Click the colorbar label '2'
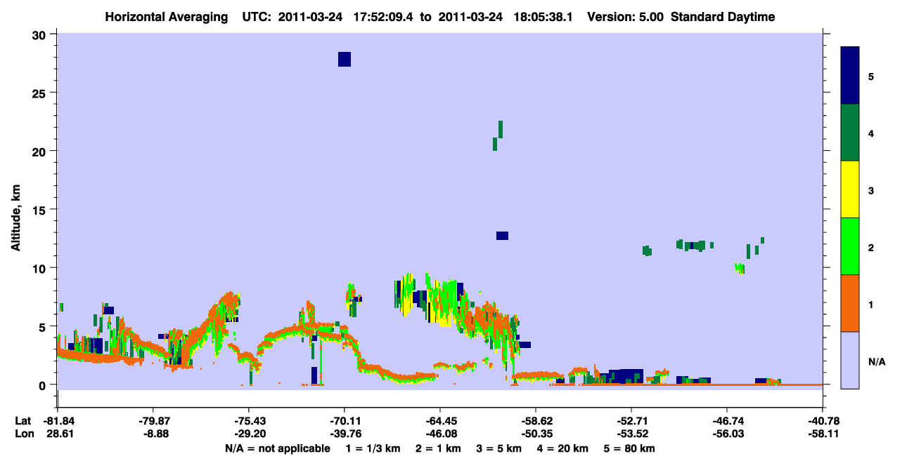This screenshot has width=914, height=468. (871, 248)
